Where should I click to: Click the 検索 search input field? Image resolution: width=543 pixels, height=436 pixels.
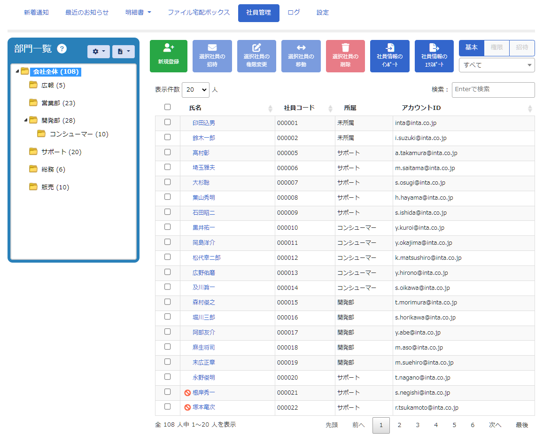[493, 89]
